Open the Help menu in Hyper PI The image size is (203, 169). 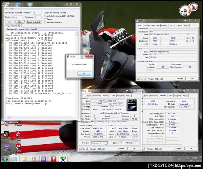pos(12,9)
